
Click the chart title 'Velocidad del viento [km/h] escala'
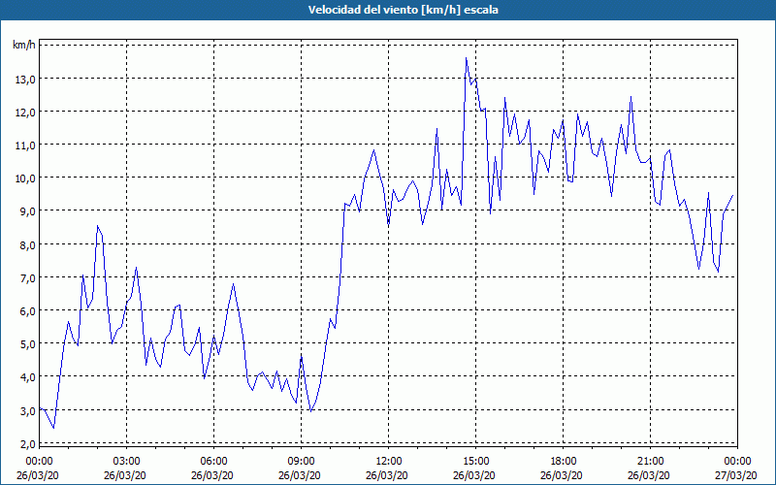403,10
